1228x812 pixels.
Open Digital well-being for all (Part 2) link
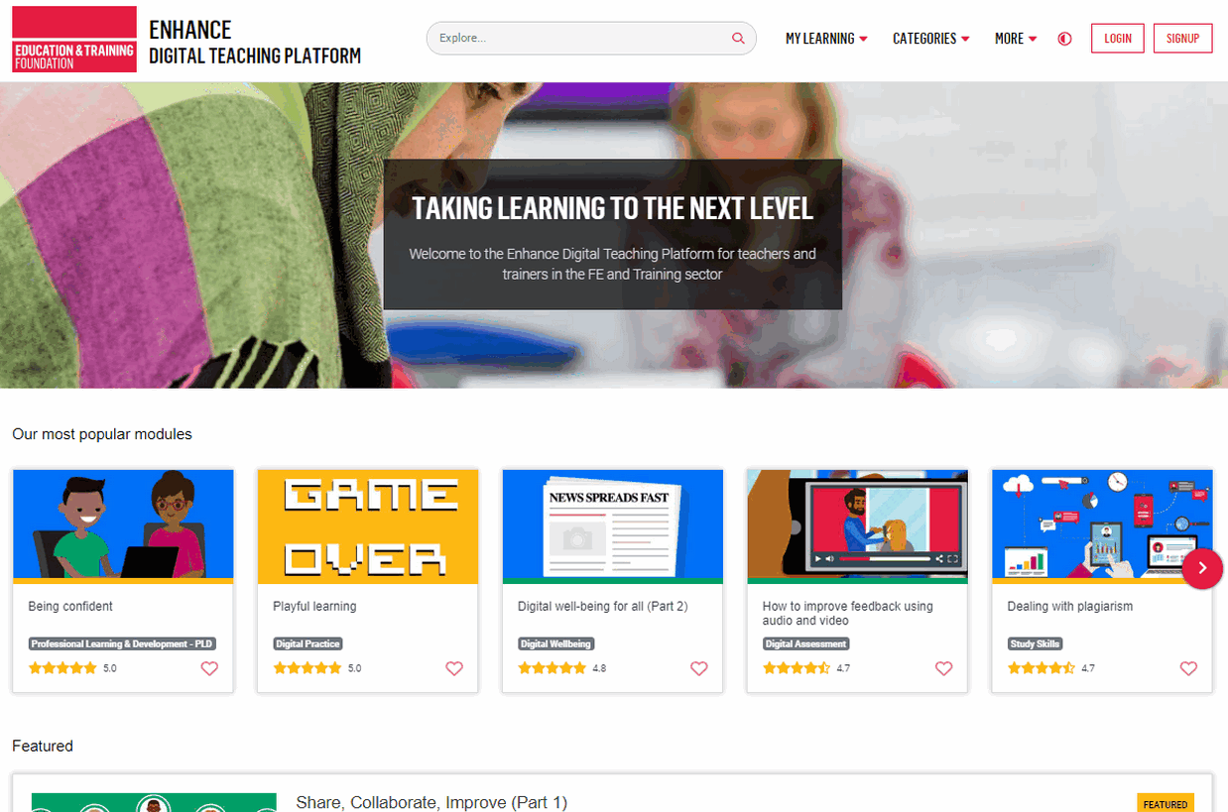603,606
